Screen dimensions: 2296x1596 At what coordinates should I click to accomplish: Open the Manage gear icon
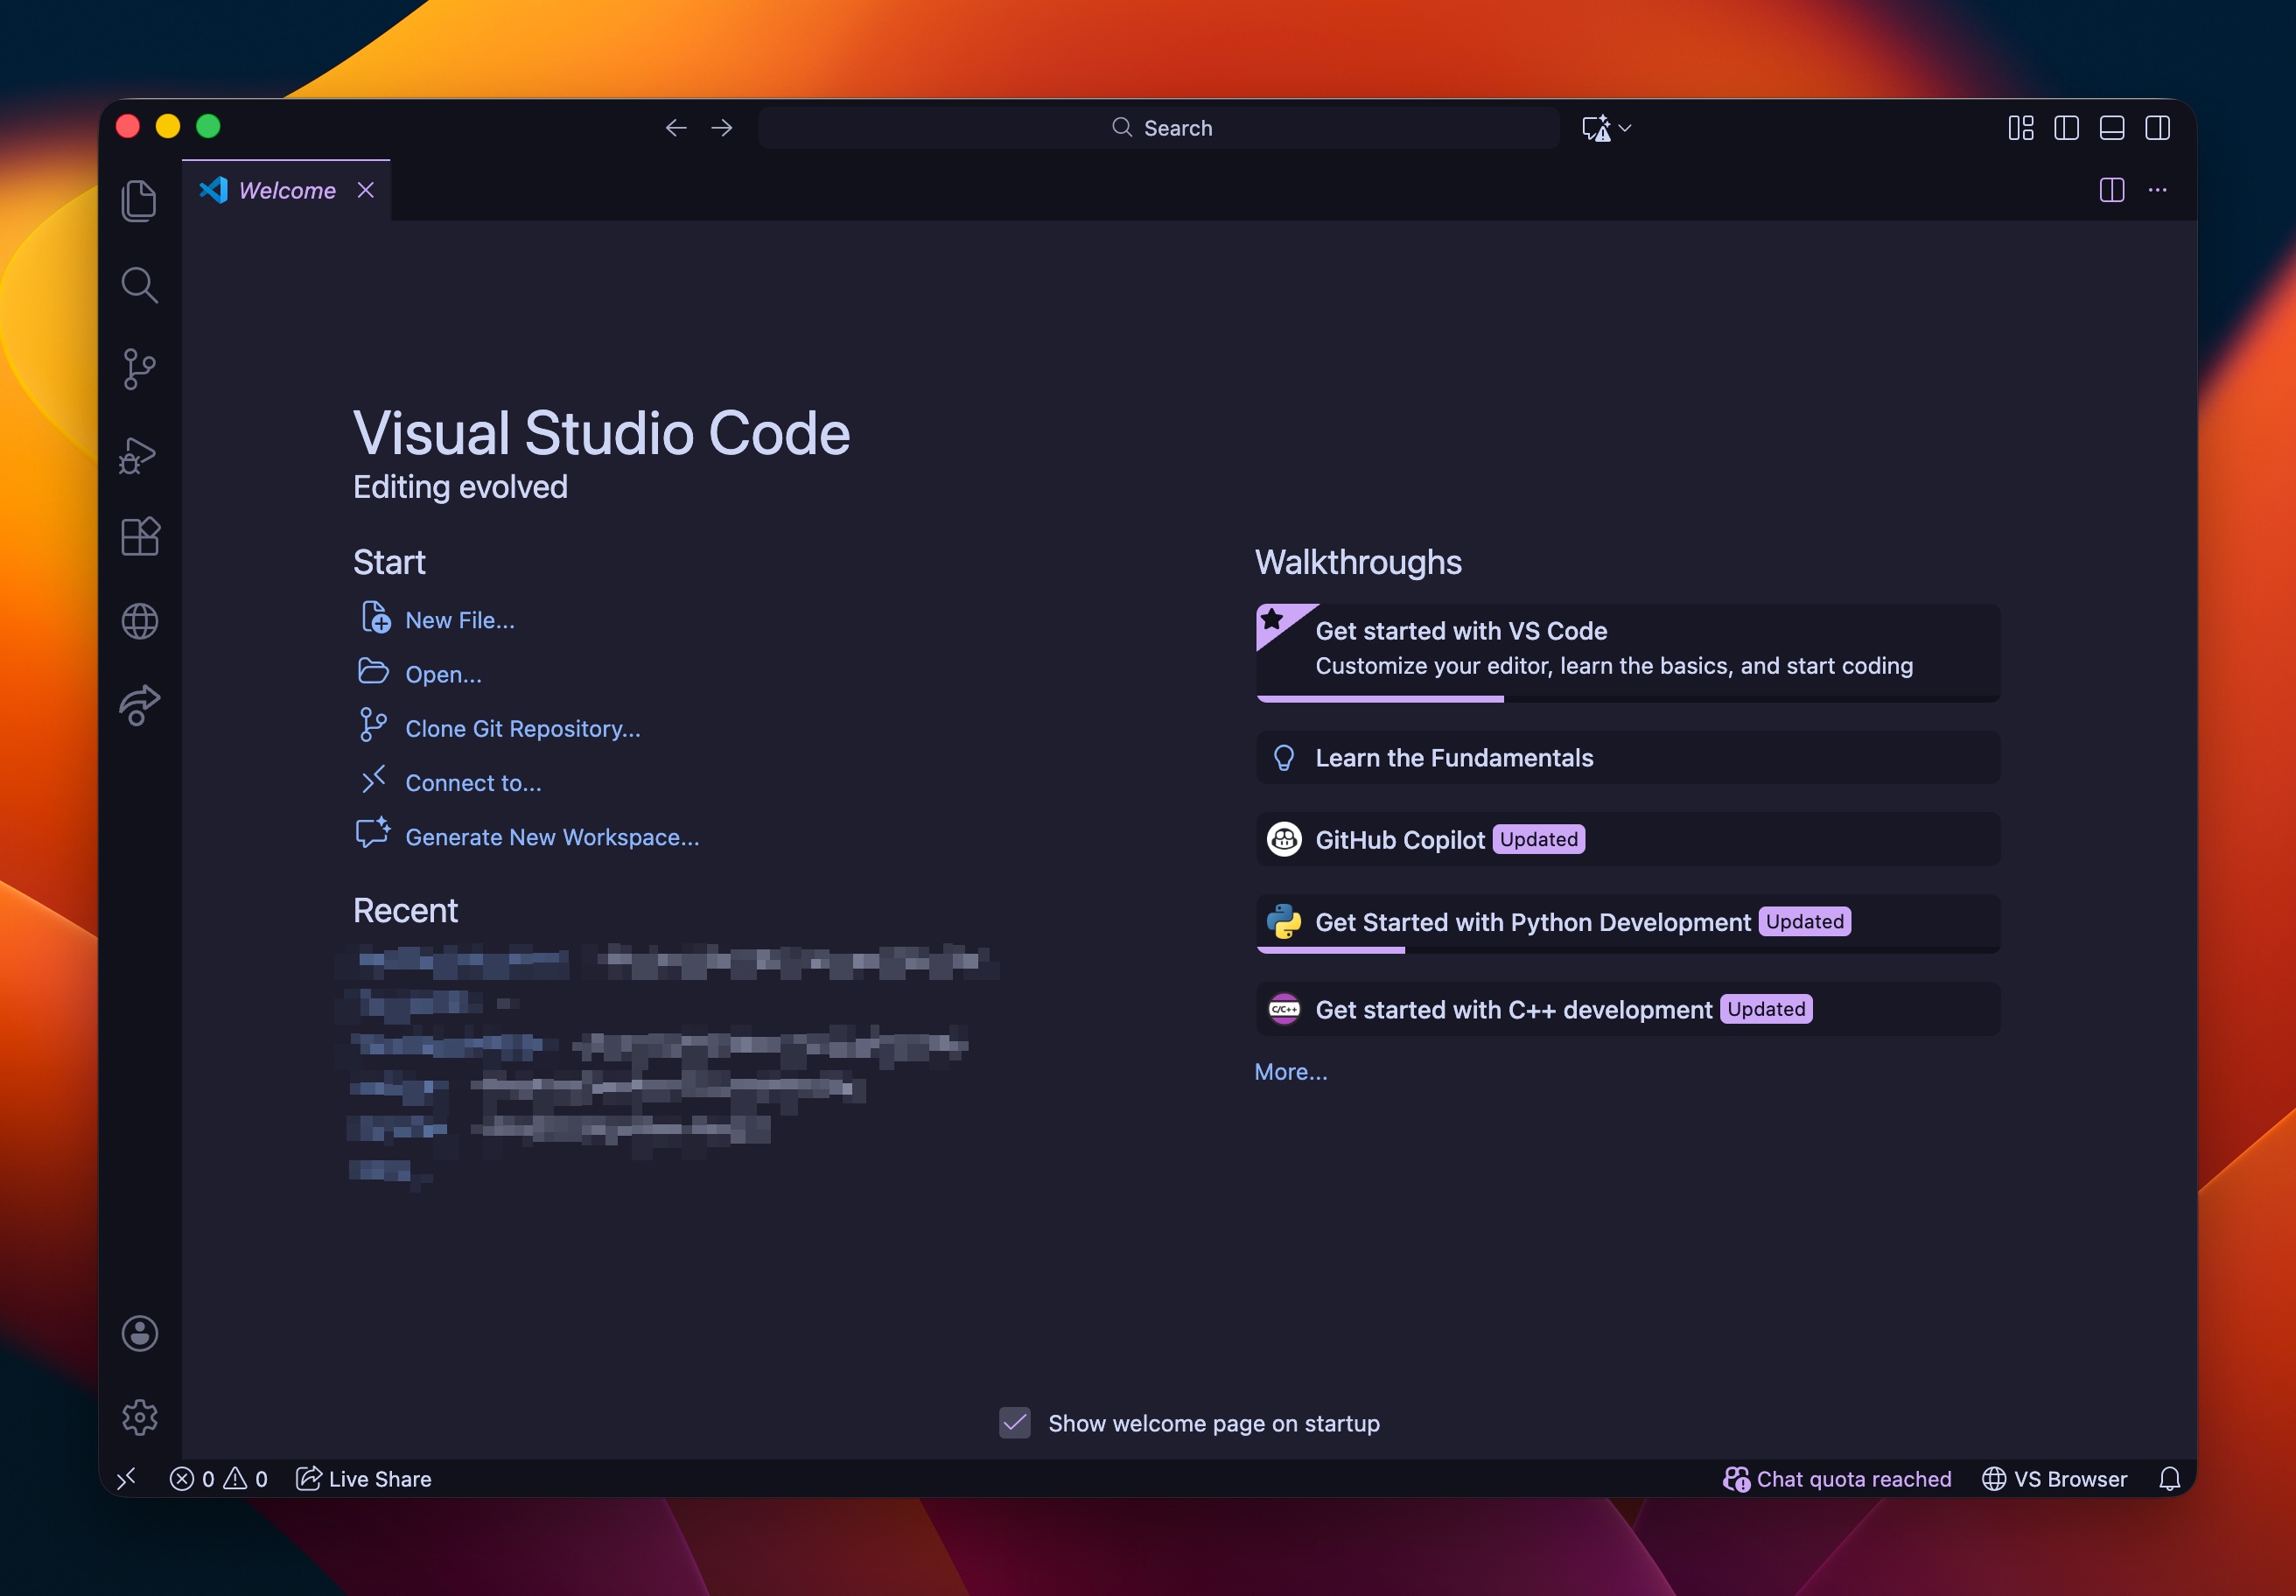coord(139,1417)
